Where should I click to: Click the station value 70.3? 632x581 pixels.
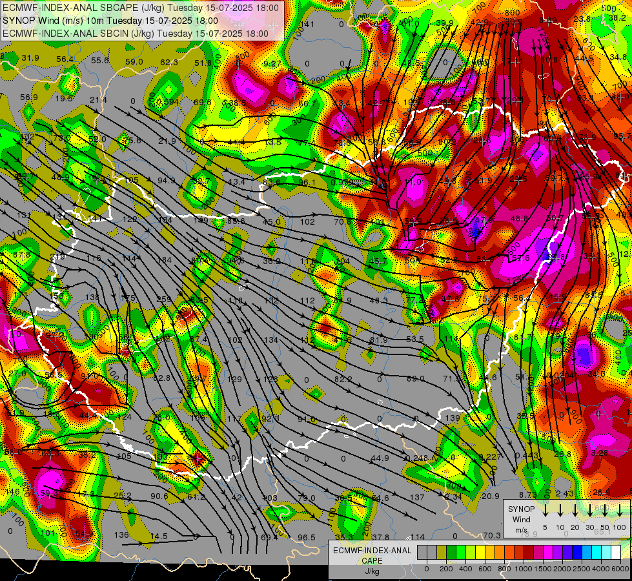tap(492, 535)
